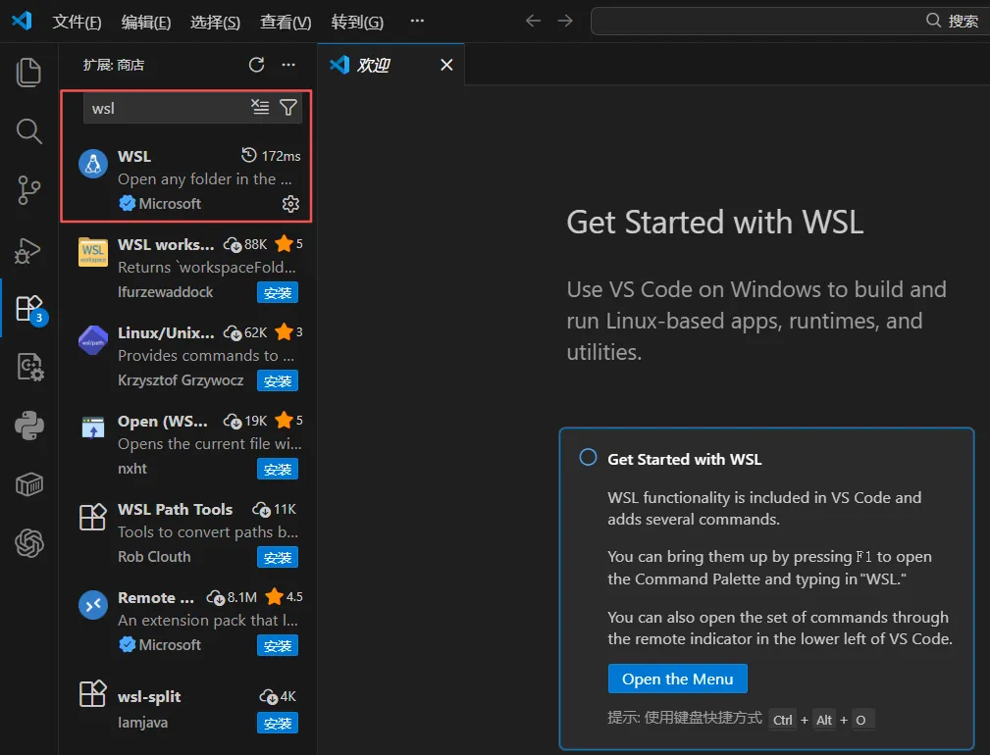Image resolution: width=990 pixels, height=755 pixels.
Task: Close the 欢迎 tab
Action: (446, 65)
